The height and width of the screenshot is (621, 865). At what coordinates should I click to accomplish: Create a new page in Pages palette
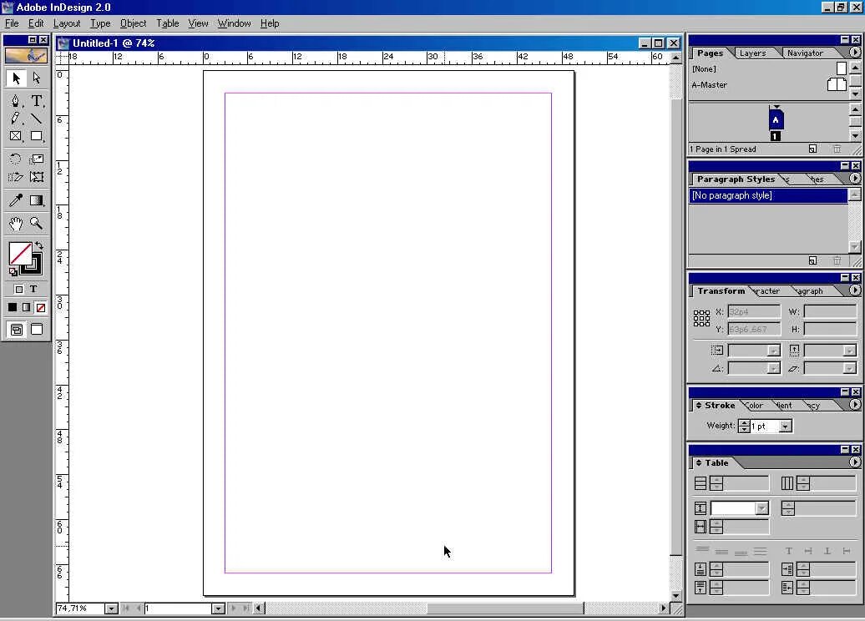point(812,149)
